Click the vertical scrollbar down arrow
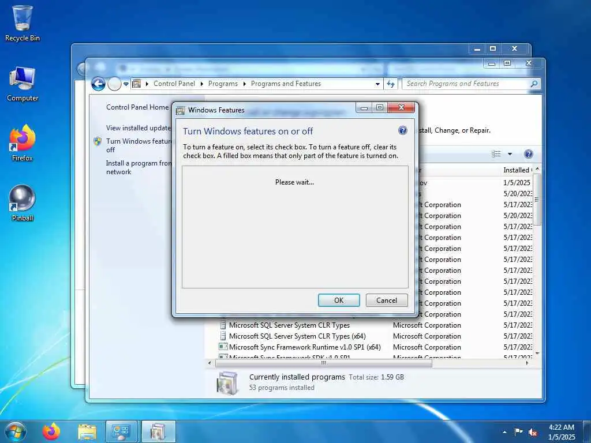591x443 pixels. pos(537,354)
